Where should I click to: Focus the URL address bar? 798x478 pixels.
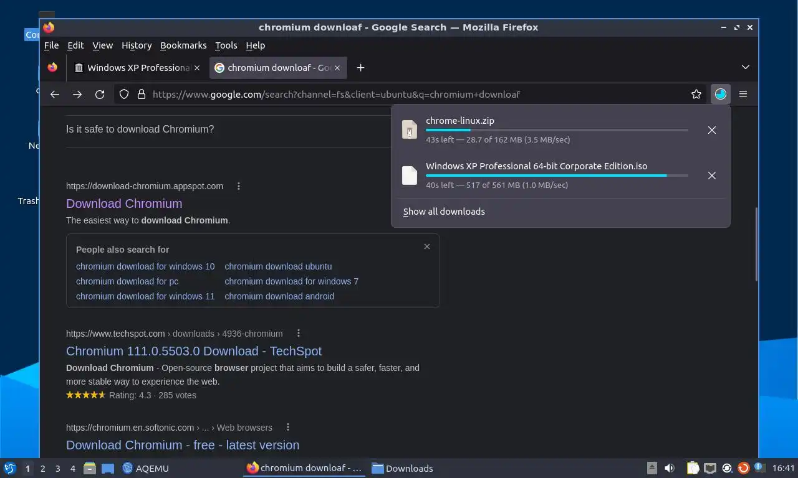(x=411, y=94)
